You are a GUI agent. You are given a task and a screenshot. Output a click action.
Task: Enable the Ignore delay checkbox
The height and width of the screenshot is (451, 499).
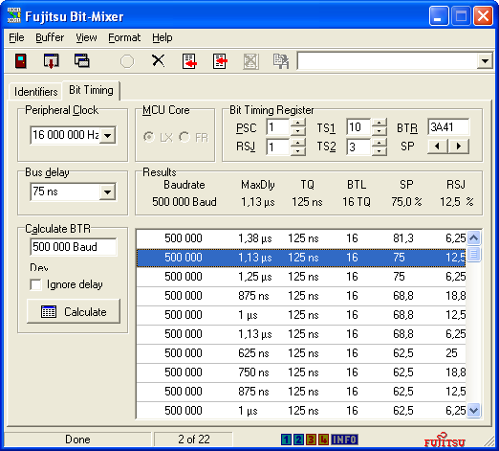[35, 284]
